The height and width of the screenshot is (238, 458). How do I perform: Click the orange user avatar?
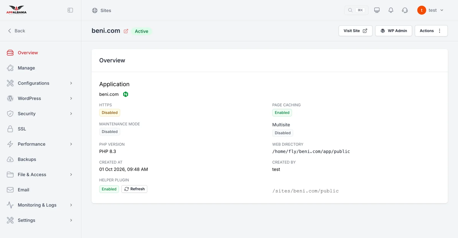click(422, 10)
